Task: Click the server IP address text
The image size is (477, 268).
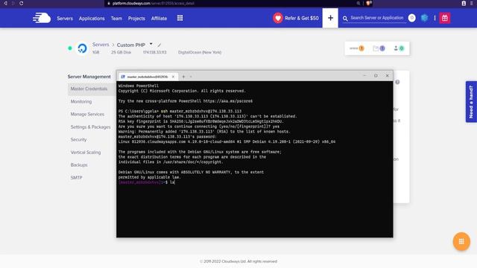Action: pyautogui.click(x=154, y=52)
